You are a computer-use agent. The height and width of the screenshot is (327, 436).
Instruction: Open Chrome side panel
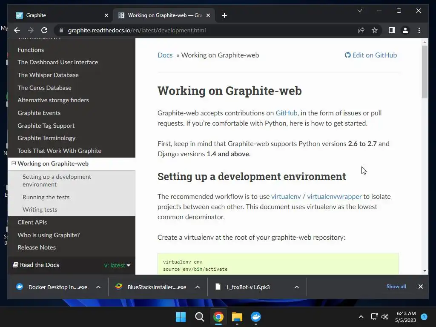[x=392, y=30]
